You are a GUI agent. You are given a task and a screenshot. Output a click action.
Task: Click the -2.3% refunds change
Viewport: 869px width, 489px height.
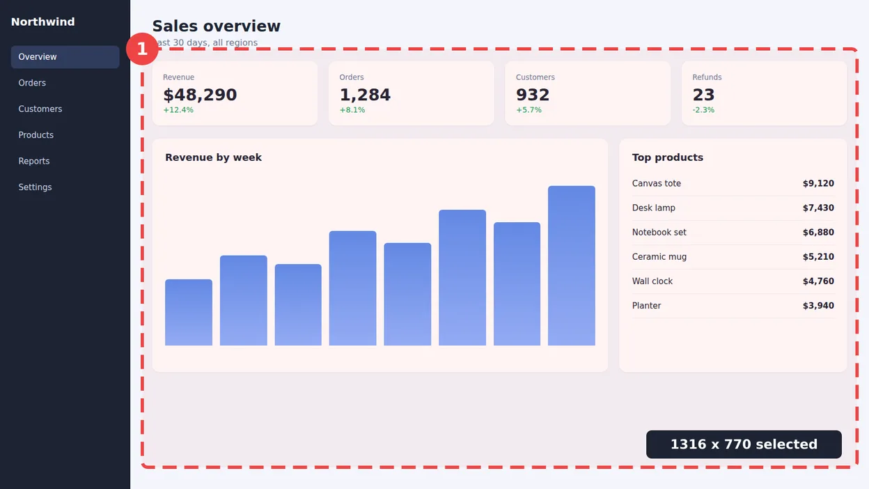pyautogui.click(x=703, y=110)
